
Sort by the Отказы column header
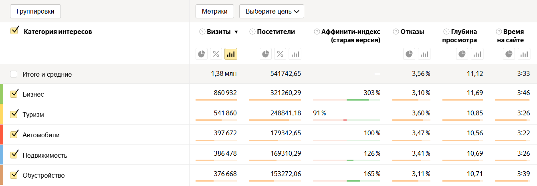click(x=412, y=32)
